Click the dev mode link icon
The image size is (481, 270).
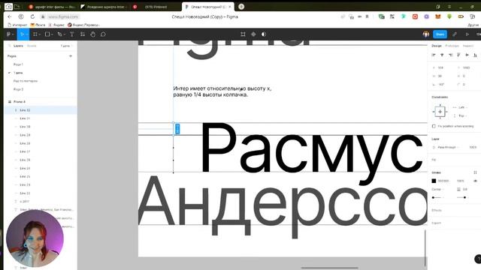coord(455,34)
